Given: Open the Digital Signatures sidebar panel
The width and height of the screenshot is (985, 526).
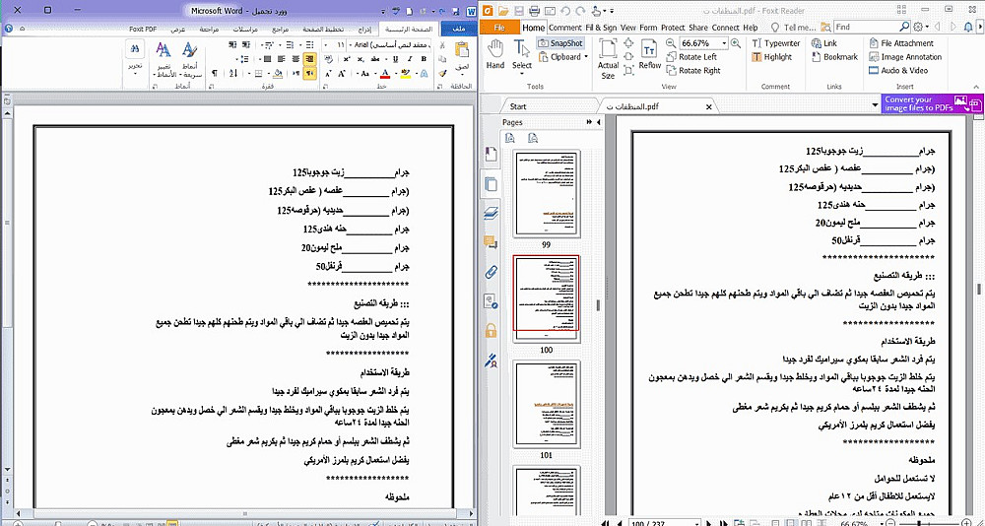Looking at the screenshot, I should pos(492,361).
